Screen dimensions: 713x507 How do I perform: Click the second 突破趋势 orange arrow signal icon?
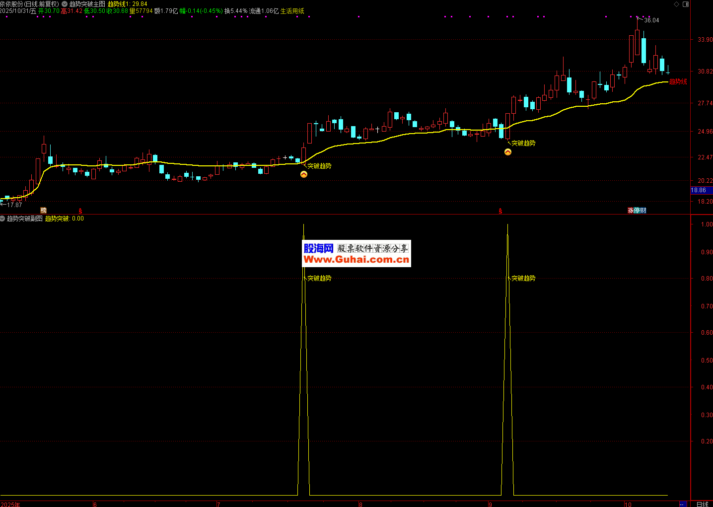click(x=508, y=152)
